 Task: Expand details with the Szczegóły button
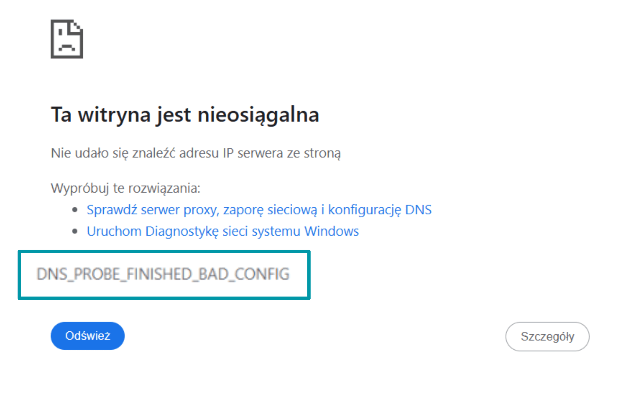click(547, 336)
